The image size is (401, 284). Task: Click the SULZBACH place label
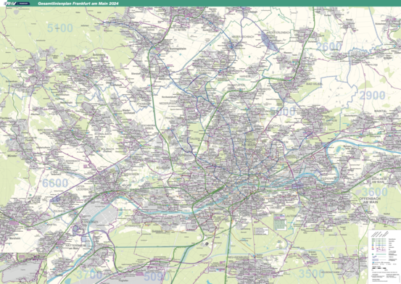tap(107, 150)
